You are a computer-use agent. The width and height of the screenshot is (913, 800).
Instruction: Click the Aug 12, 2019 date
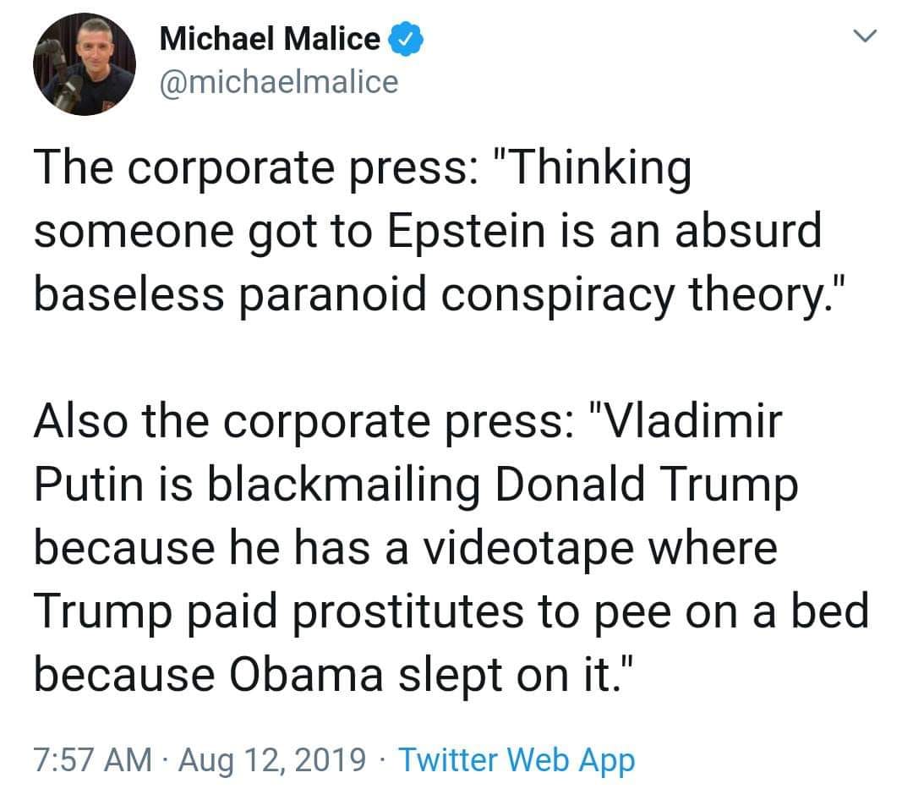tap(272, 760)
